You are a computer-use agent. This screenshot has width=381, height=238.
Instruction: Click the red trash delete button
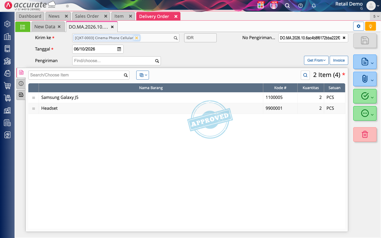(x=365, y=134)
